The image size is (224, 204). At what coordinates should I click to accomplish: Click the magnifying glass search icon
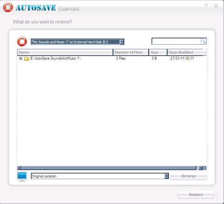point(203,41)
